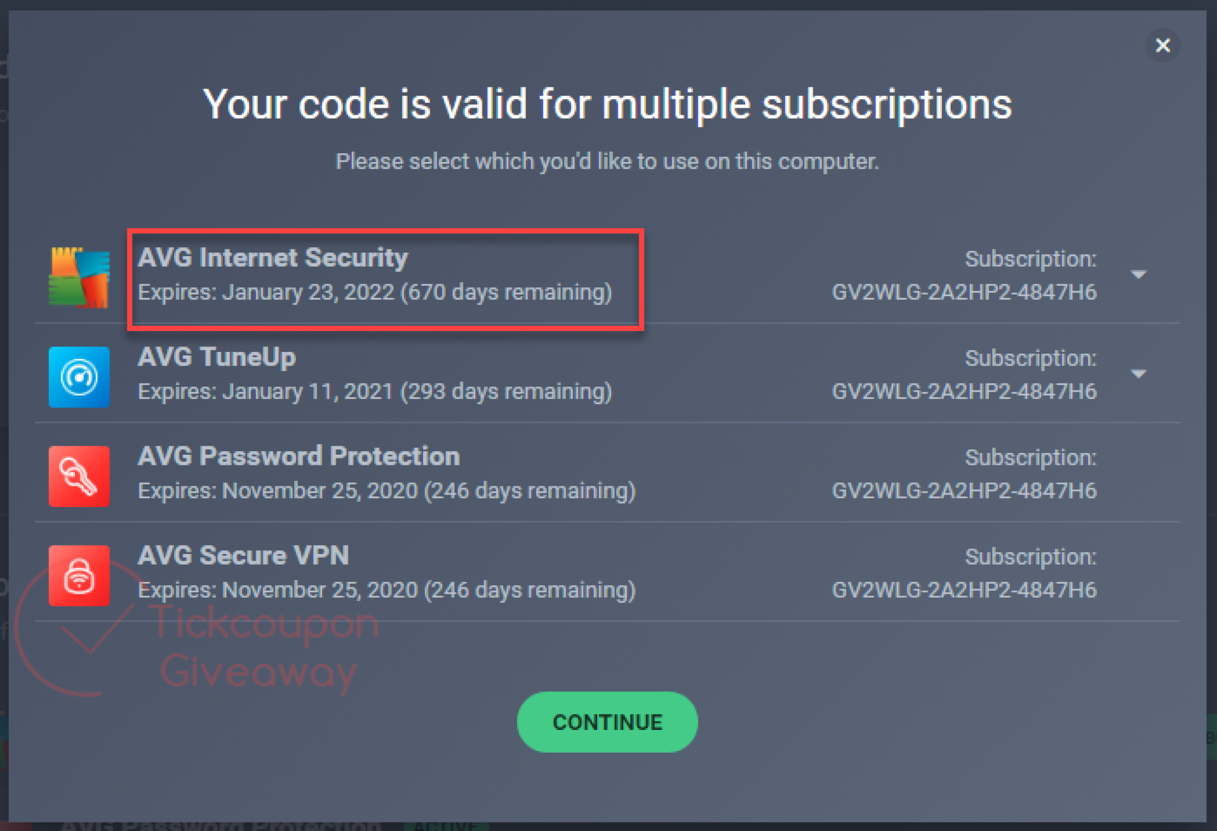The width and height of the screenshot is (1217, 831).
Task: Click the January 23, 2022 expiry text
Action: point(374,292)
